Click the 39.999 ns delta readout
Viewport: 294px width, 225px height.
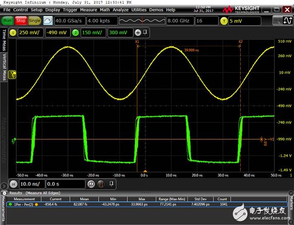point(191,50)
